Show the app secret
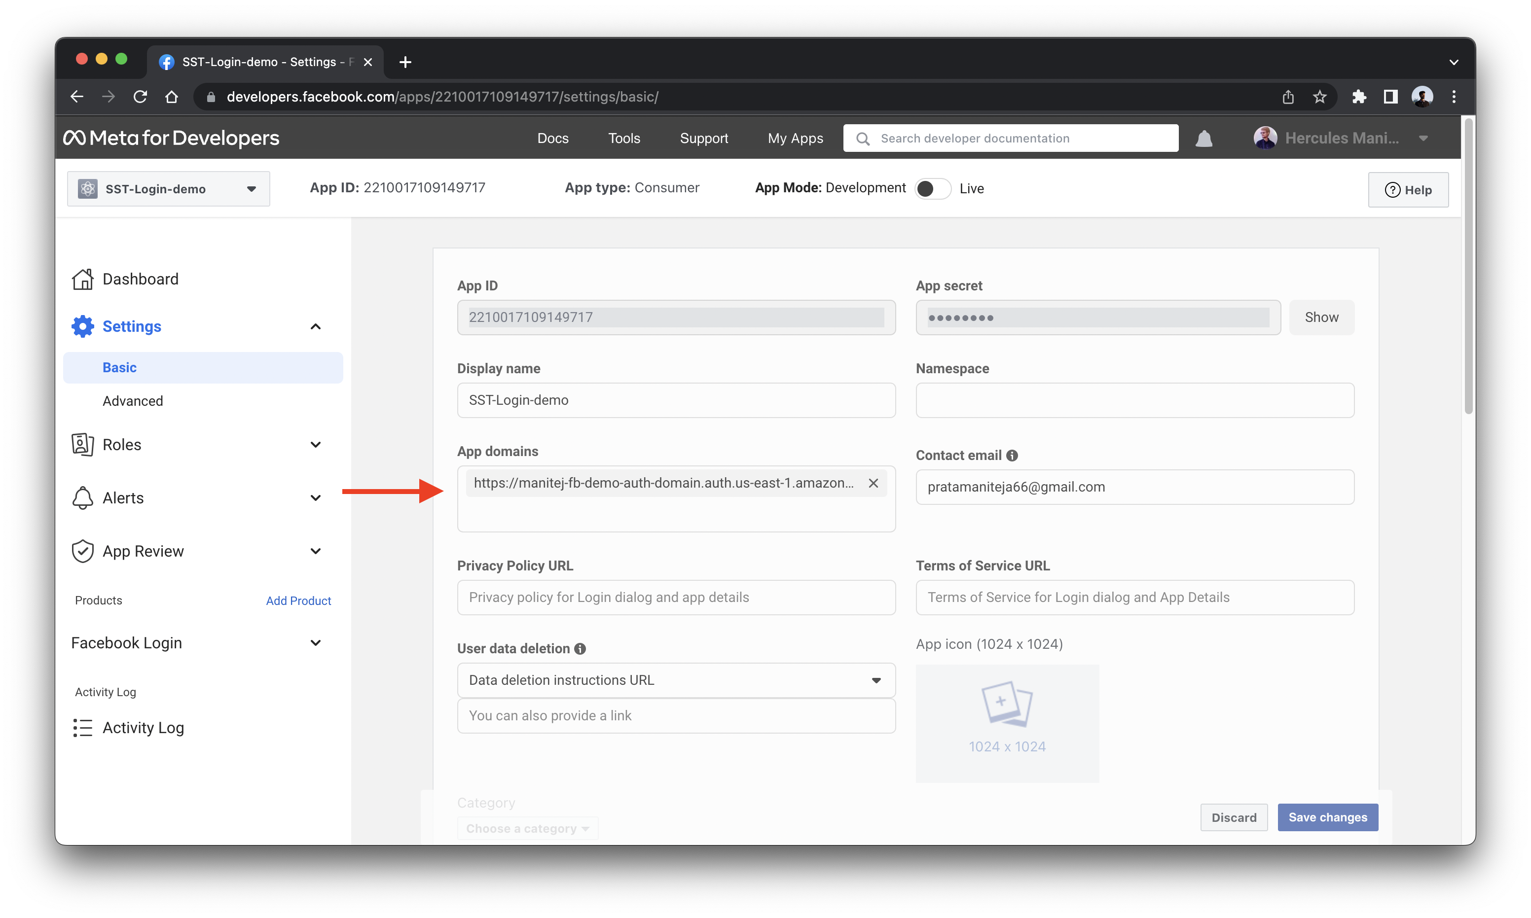Image resolution: width=1531 pixels, height=918 pixels. [x=1321, y=318]
